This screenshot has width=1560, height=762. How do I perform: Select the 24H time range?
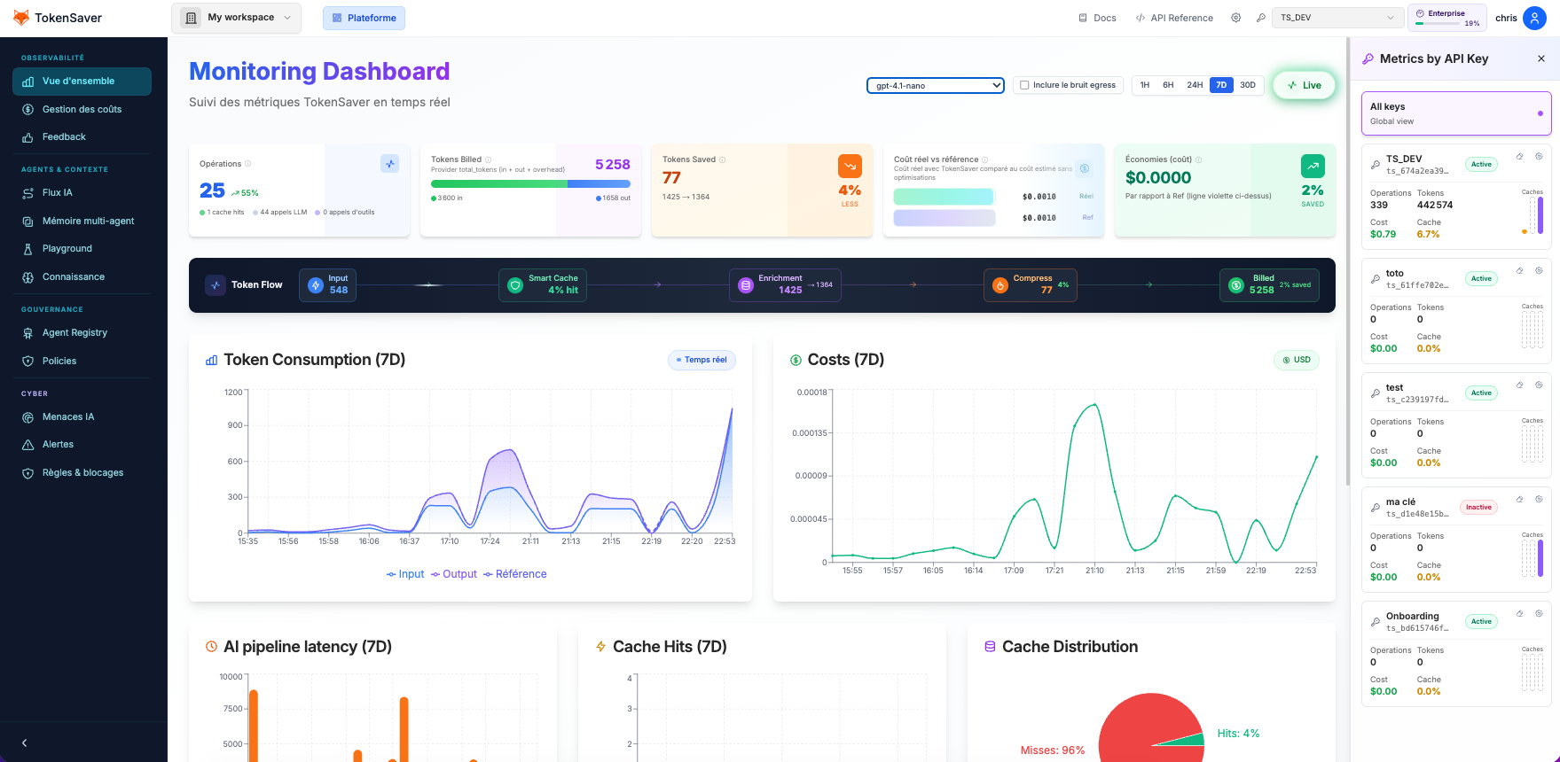point(1195,85)
